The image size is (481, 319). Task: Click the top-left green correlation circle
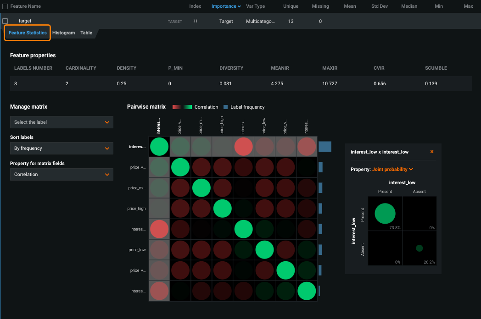pyautogui.click(x=159, y=147)
